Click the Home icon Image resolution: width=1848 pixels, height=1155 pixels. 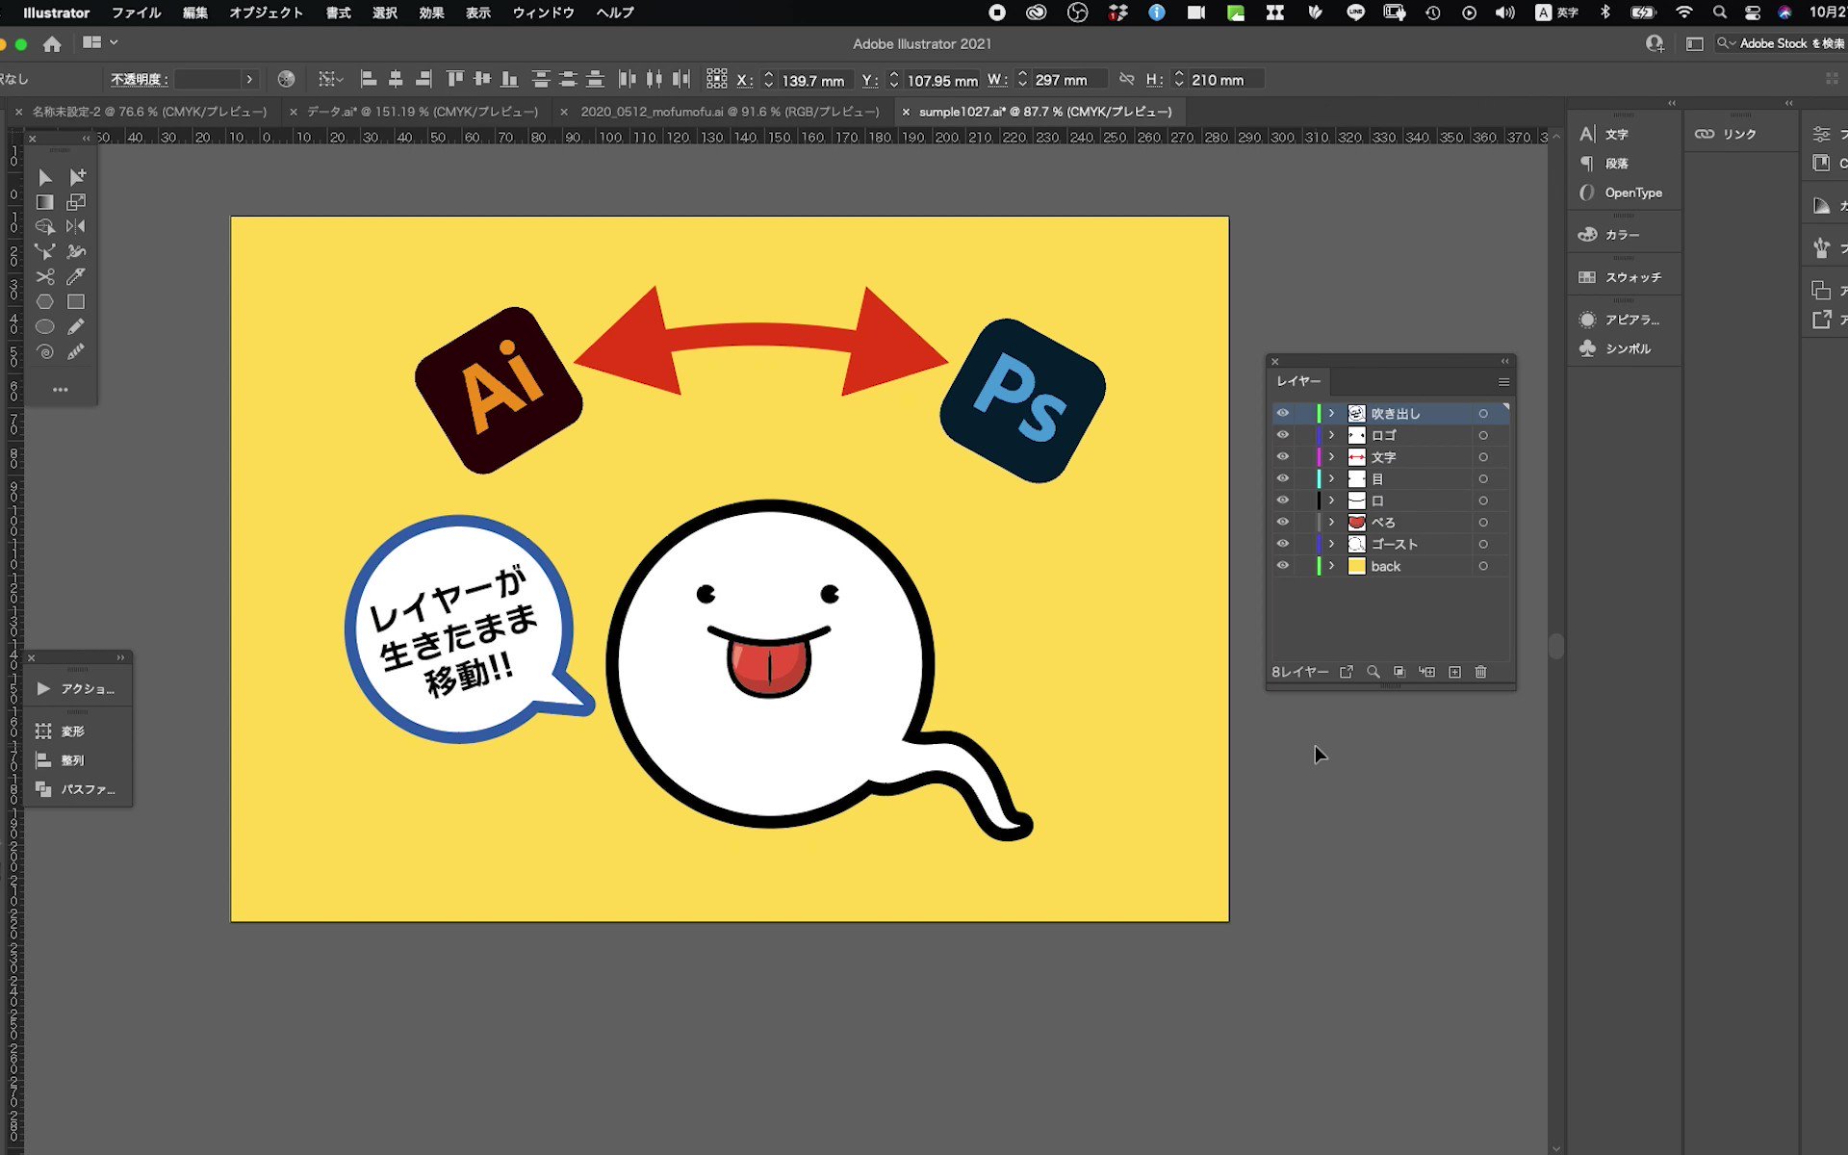click(53, 44)
